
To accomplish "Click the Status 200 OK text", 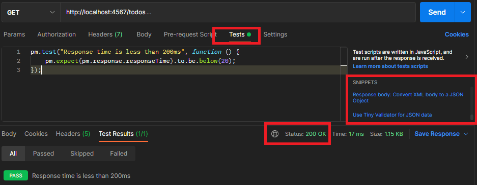I will pos(305,134).
